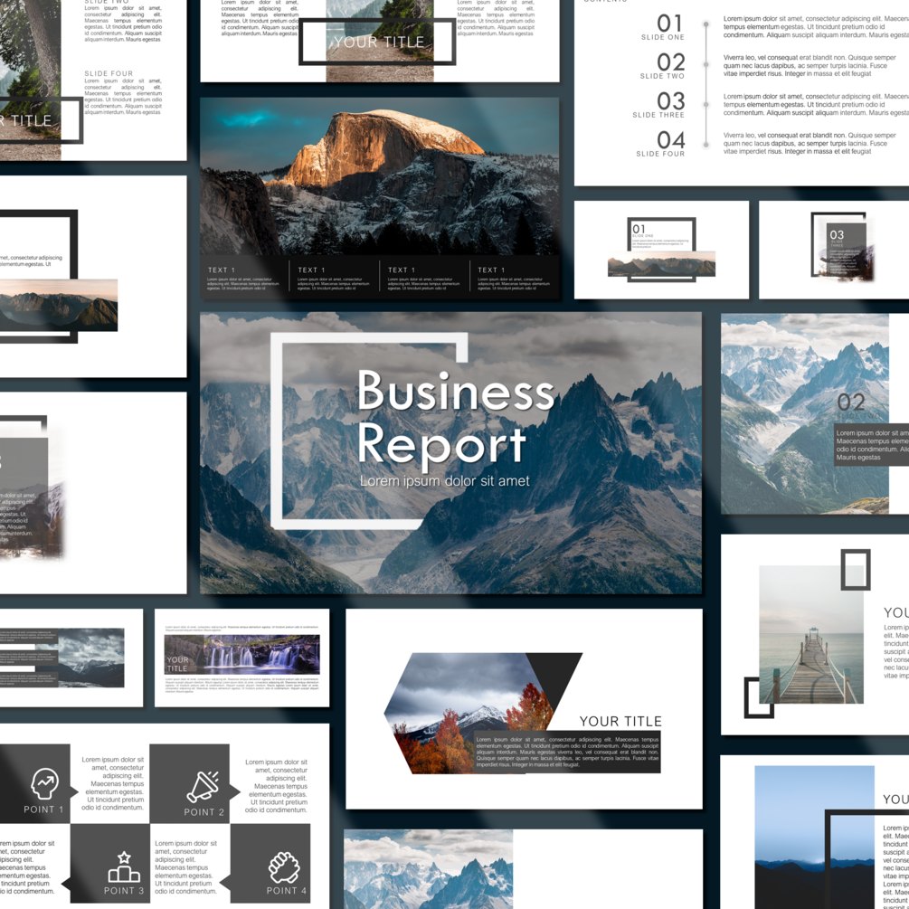Open the four POINT infographic slide

coord(164,816)
